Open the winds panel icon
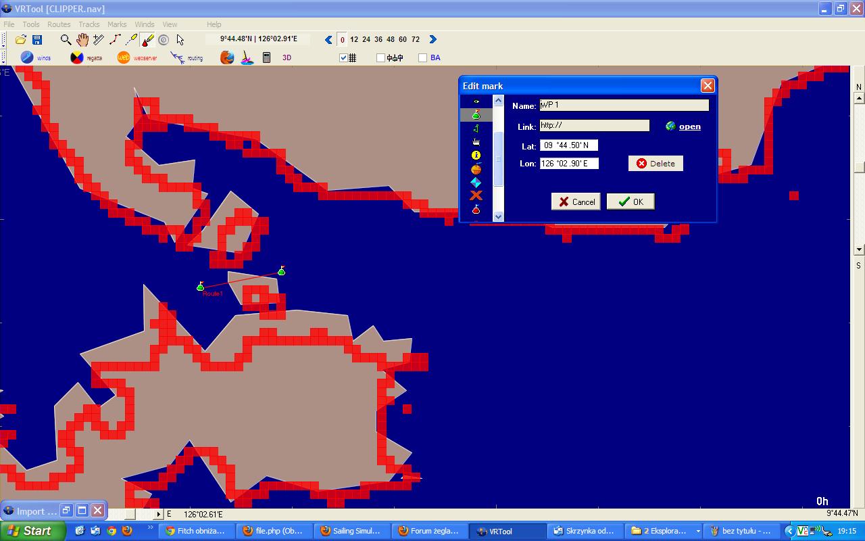The width and height of the screenshot is (865, 541). [x=27, y=57]
